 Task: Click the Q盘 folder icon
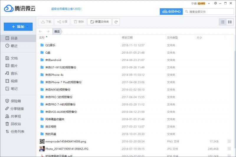(42, 52)
